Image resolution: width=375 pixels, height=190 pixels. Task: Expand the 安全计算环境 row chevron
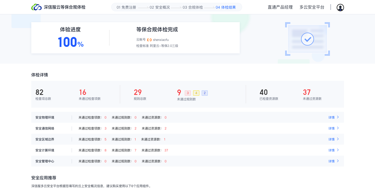338,150
